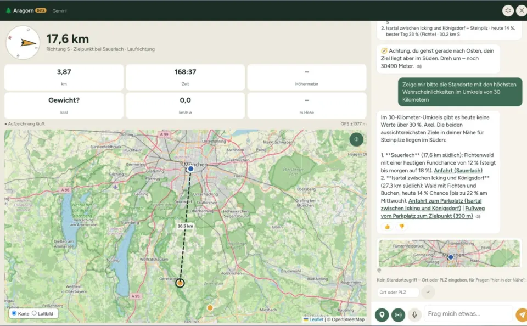527x326 pixels.
Task: Open the Anfahrt zum Parkplatz Isartal link
Action: (431, 204)
